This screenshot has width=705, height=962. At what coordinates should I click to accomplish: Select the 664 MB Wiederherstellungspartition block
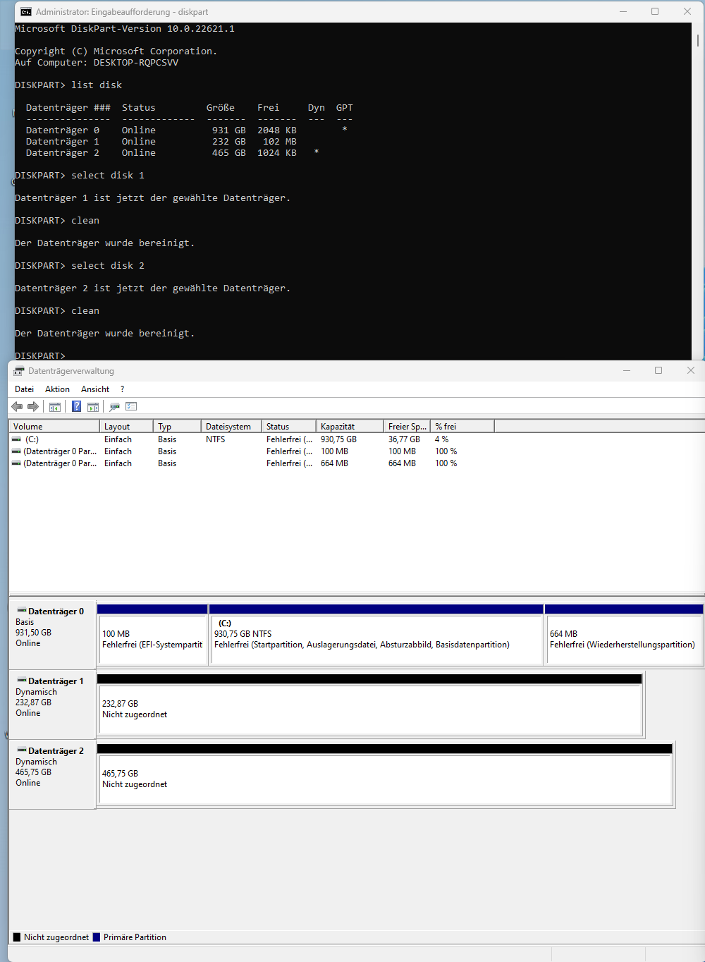pos(624,635)
